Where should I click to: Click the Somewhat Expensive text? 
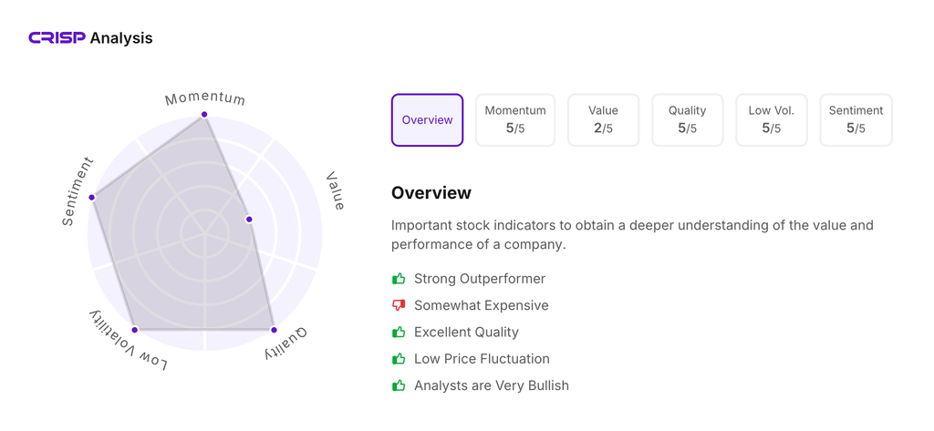pos(481,305)
